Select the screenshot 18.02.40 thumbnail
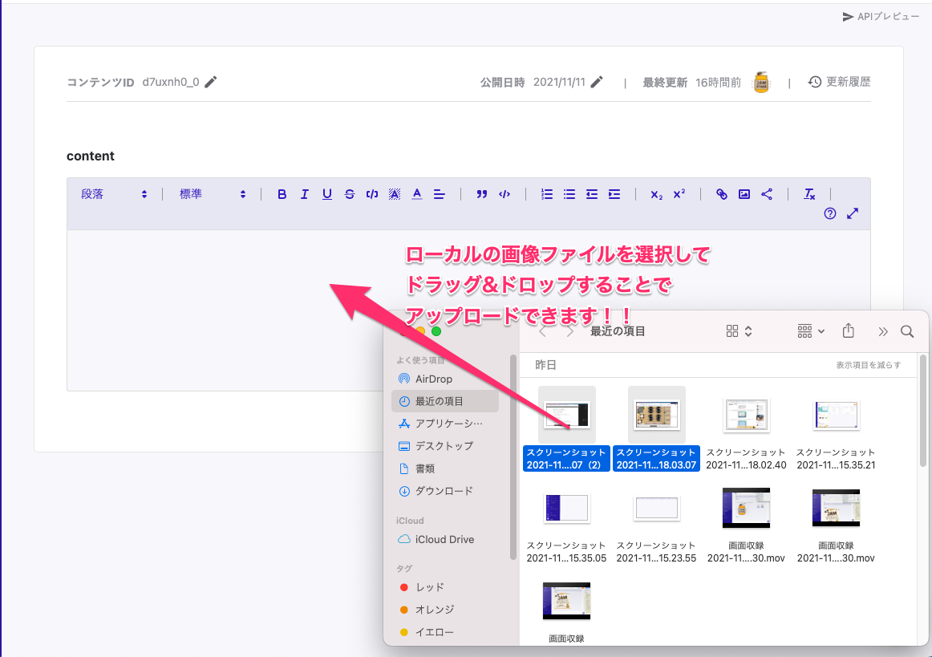Image resolution: width=932 pixels, height=657 pixels. click(x=746, y=415)
